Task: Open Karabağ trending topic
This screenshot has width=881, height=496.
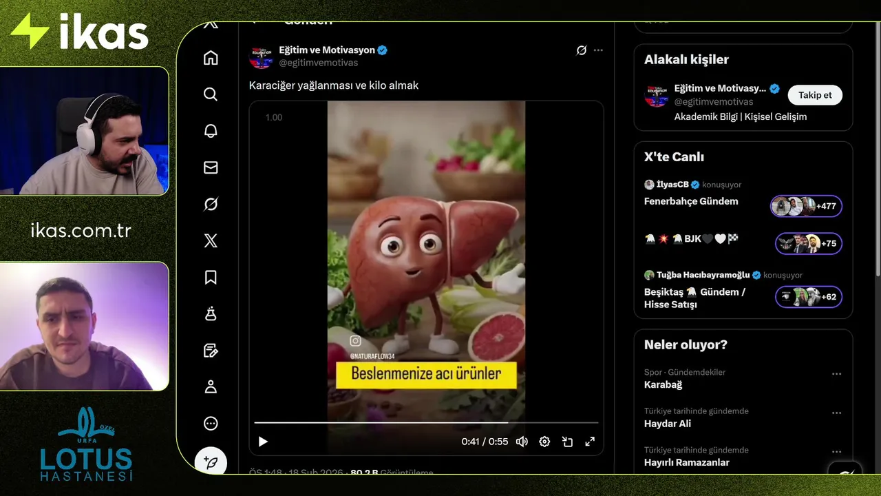Action: [x=664, y=384]
